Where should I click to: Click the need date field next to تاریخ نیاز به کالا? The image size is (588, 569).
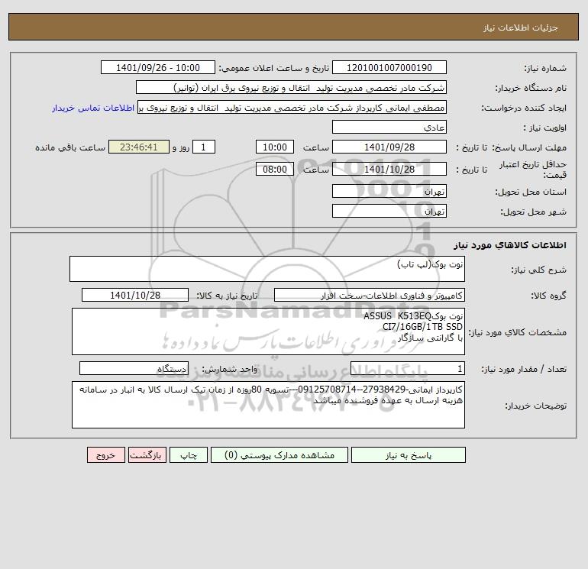pyautogui.click(x=135, y=295)
